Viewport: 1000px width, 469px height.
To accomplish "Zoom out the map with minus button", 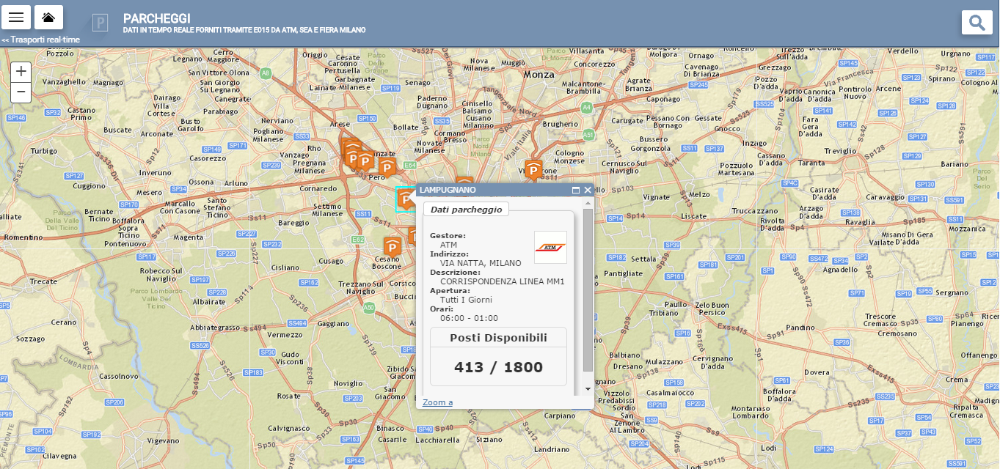I will [x=21, y=92].
